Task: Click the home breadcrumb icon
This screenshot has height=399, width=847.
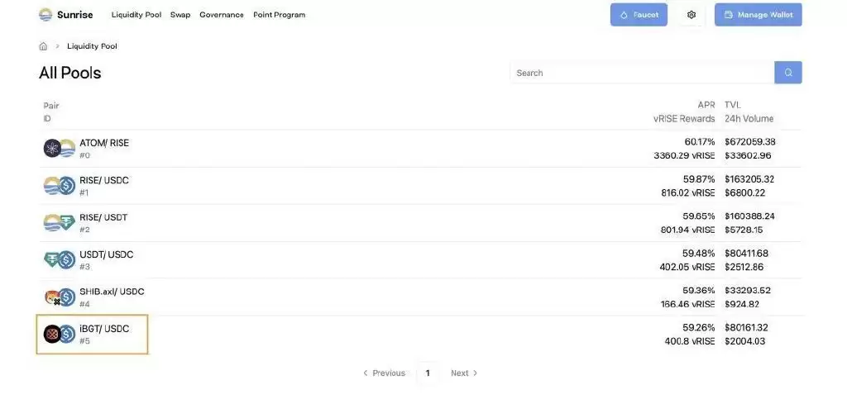Action: 43,46
